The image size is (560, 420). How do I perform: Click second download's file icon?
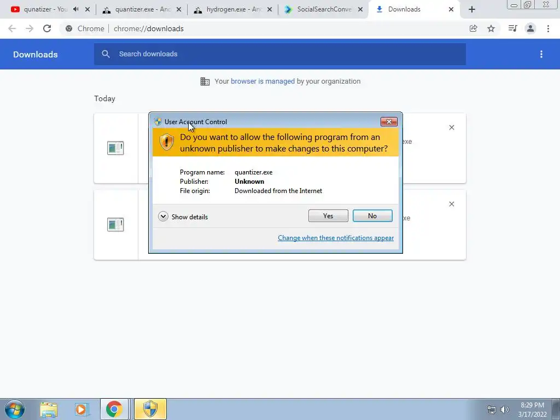(115, 224)
